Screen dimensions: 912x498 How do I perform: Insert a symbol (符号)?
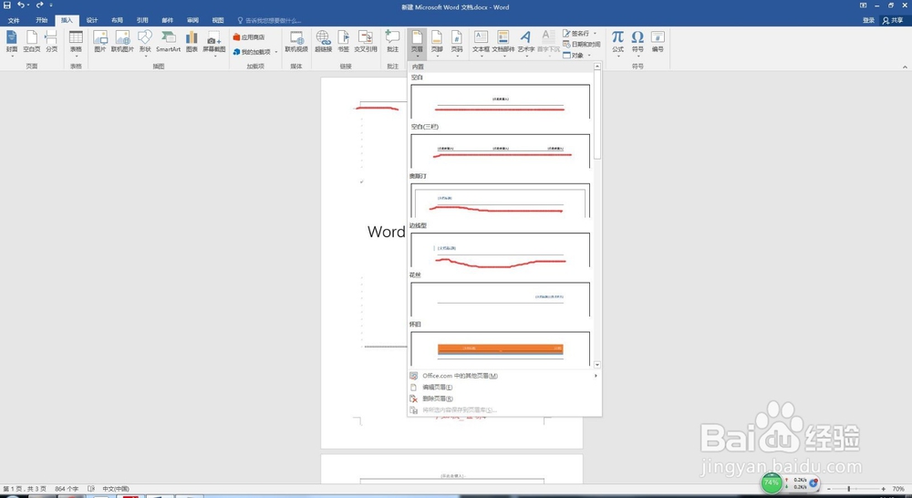637,43
